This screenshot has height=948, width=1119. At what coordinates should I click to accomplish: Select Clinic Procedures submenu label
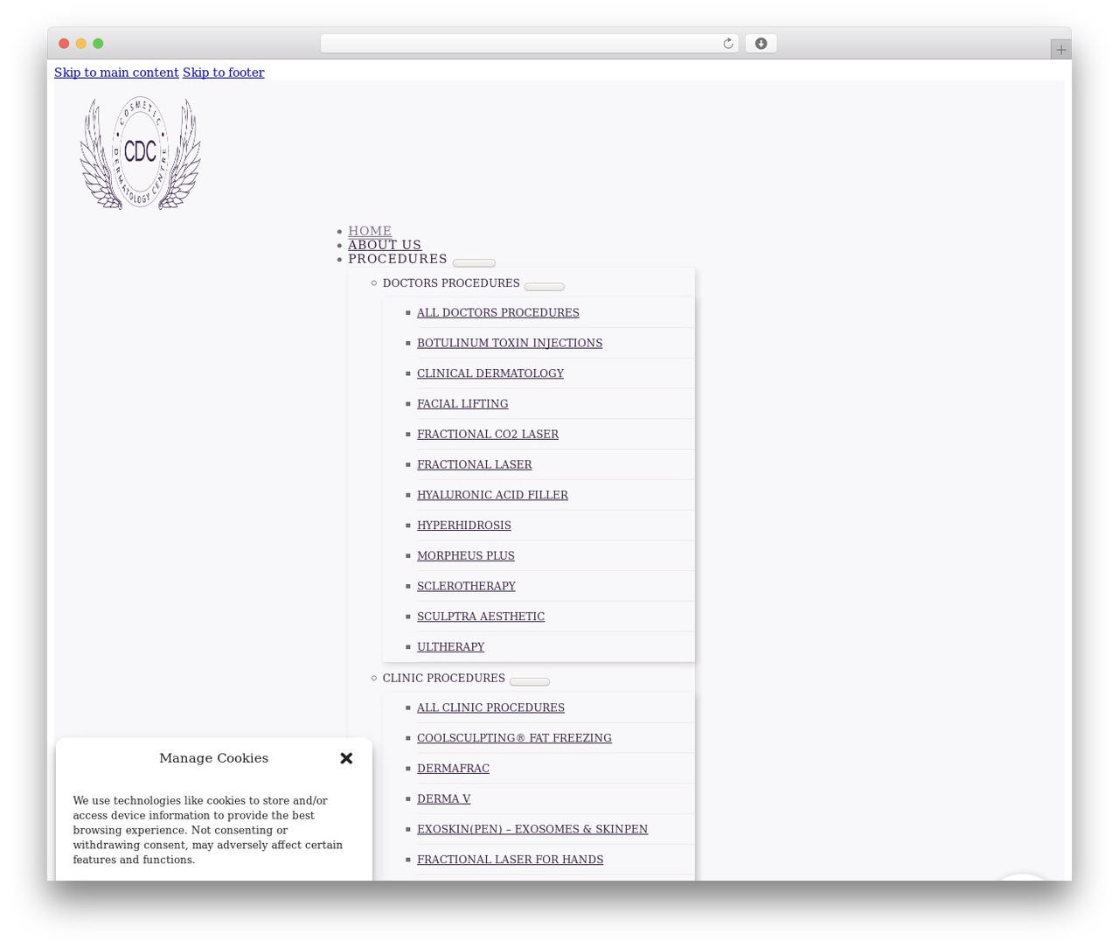(444, 679)
